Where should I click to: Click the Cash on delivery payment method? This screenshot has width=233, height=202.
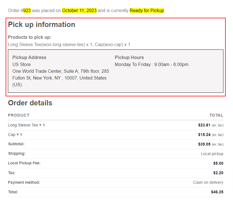click(208, 182)
